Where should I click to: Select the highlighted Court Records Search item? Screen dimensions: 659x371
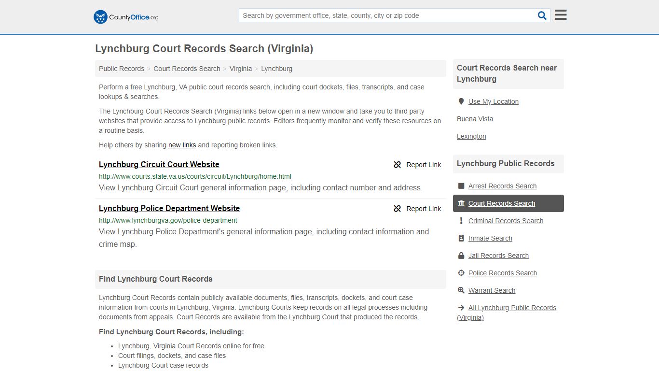(x=508, y=203)
